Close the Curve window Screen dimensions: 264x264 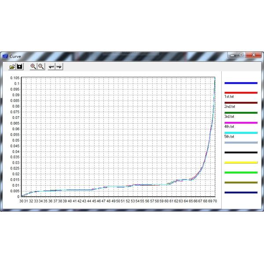point(252,55)
